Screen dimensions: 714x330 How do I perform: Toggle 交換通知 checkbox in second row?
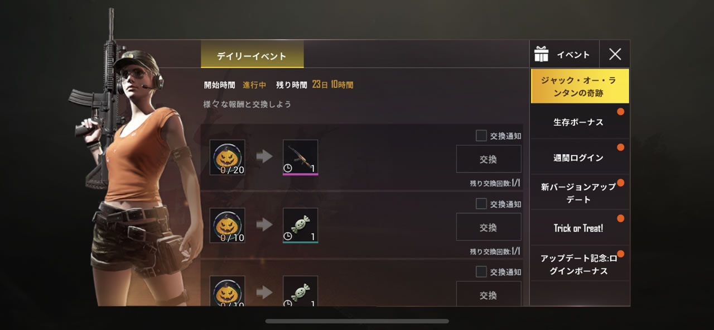(x=481, y=204)
